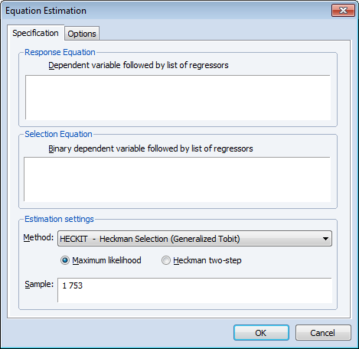Click OK to confirm the estimation
This screenshot has height=349, width=359.
261,333
